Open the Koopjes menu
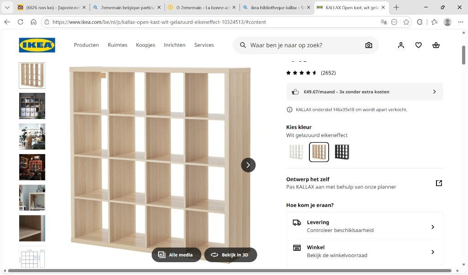 (146, 45)
